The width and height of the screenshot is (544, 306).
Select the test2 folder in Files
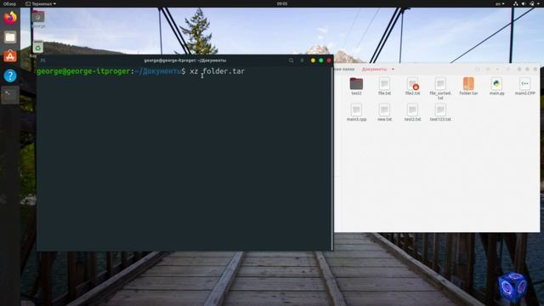point(356,87)
